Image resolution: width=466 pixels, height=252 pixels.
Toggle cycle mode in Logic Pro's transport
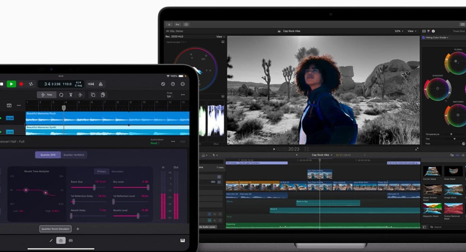point(31,84)
